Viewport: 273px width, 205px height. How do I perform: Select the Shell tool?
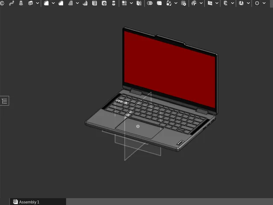coord(95,3)
